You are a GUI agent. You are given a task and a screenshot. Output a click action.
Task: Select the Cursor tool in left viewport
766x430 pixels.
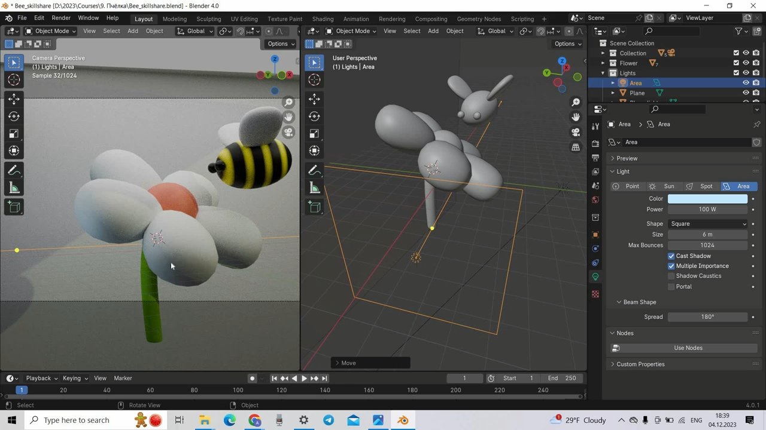coord(14,79)
